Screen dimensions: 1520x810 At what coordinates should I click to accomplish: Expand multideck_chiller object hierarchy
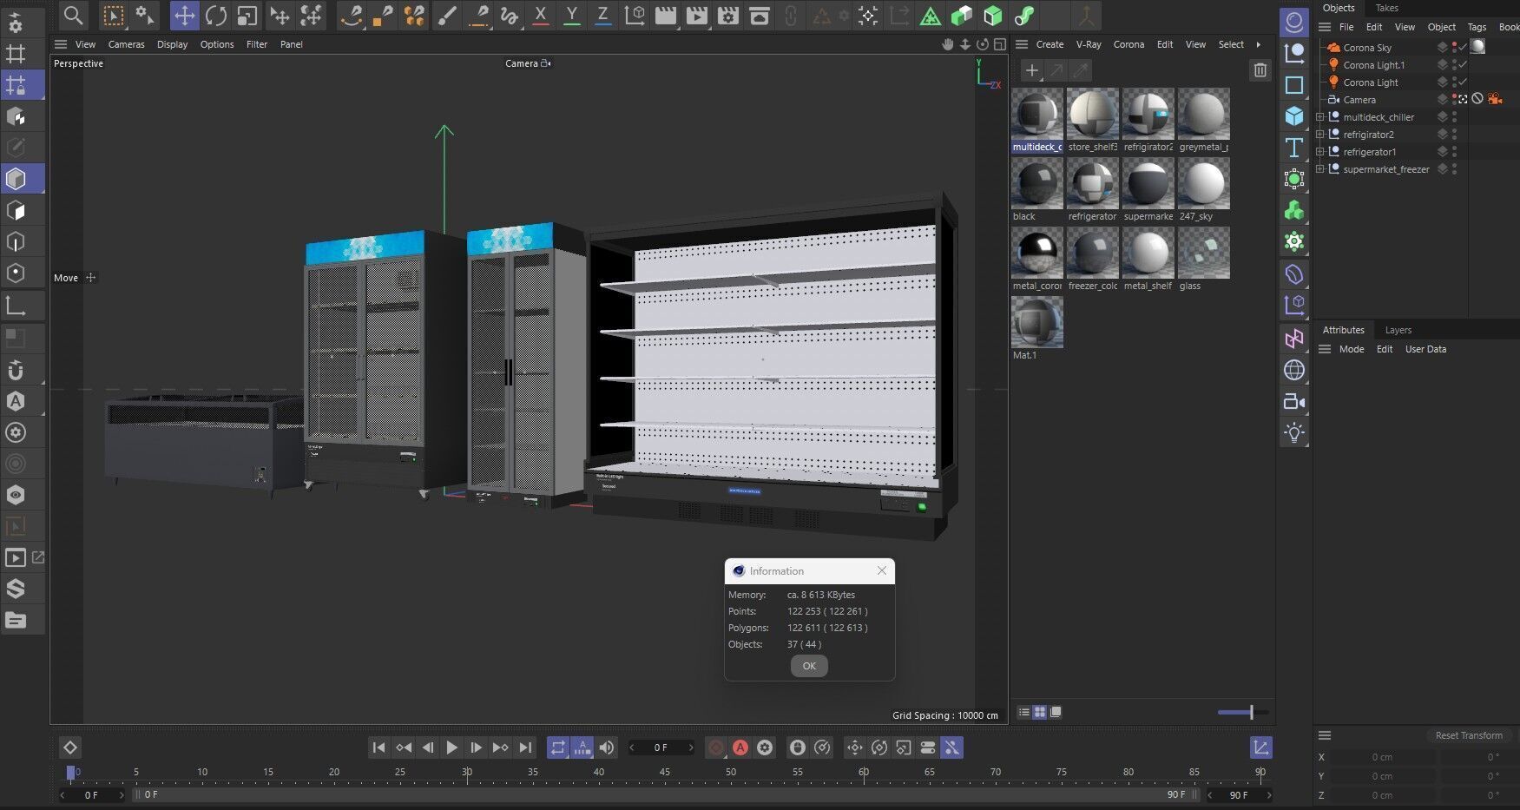(x=1320, y=117)
